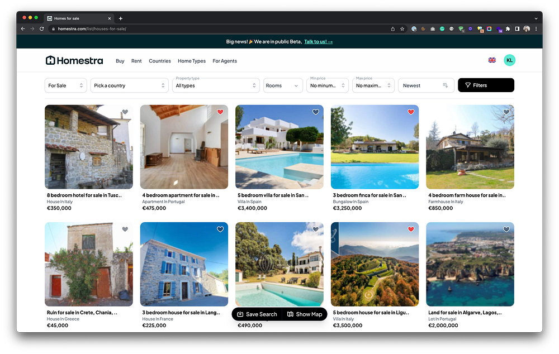Open 5 bedroom villa for sale title
Screen dimensions: 559x354
click(x=273, y=195)
